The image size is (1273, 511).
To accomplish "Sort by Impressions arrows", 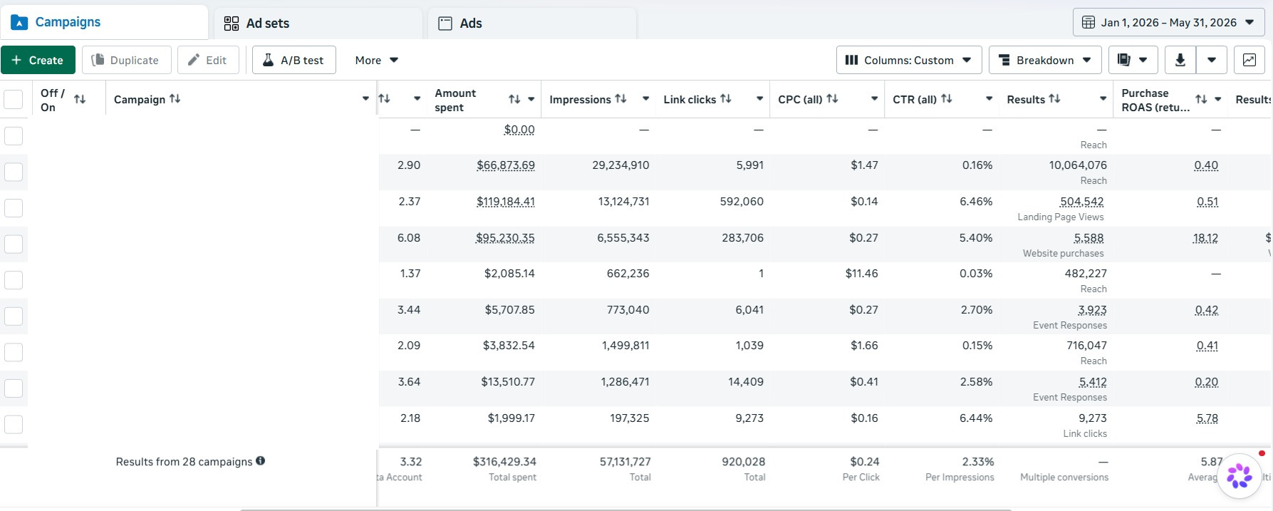I will (x=620, y=98).
